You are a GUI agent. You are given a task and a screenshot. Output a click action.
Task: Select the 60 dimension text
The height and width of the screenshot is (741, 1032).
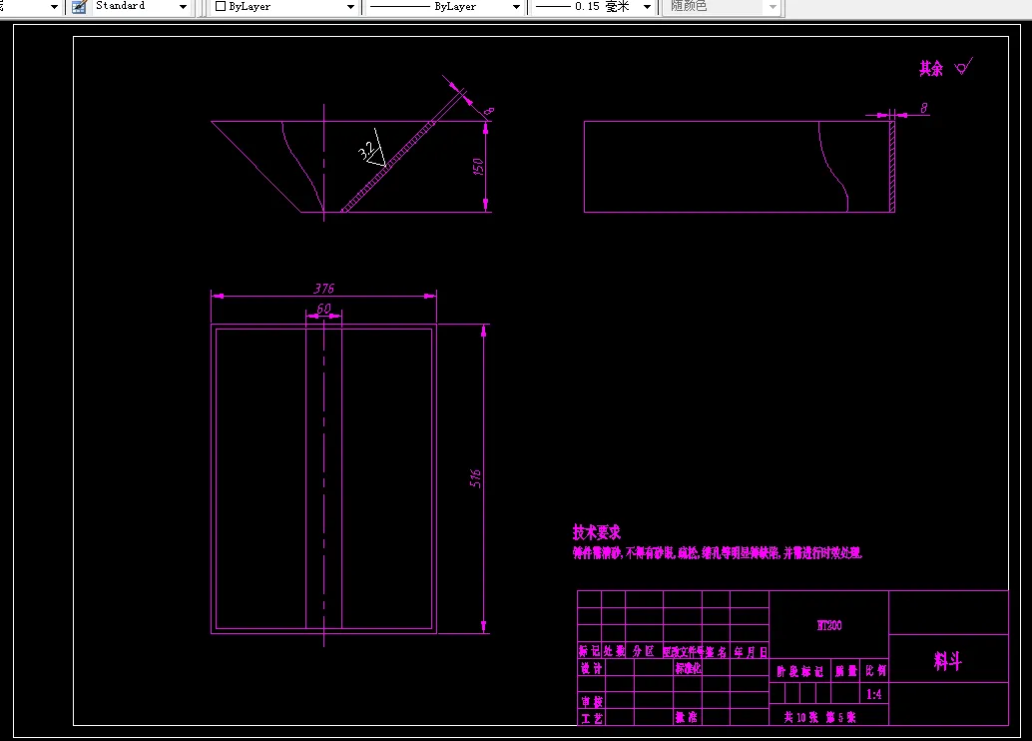pos(323,309)
